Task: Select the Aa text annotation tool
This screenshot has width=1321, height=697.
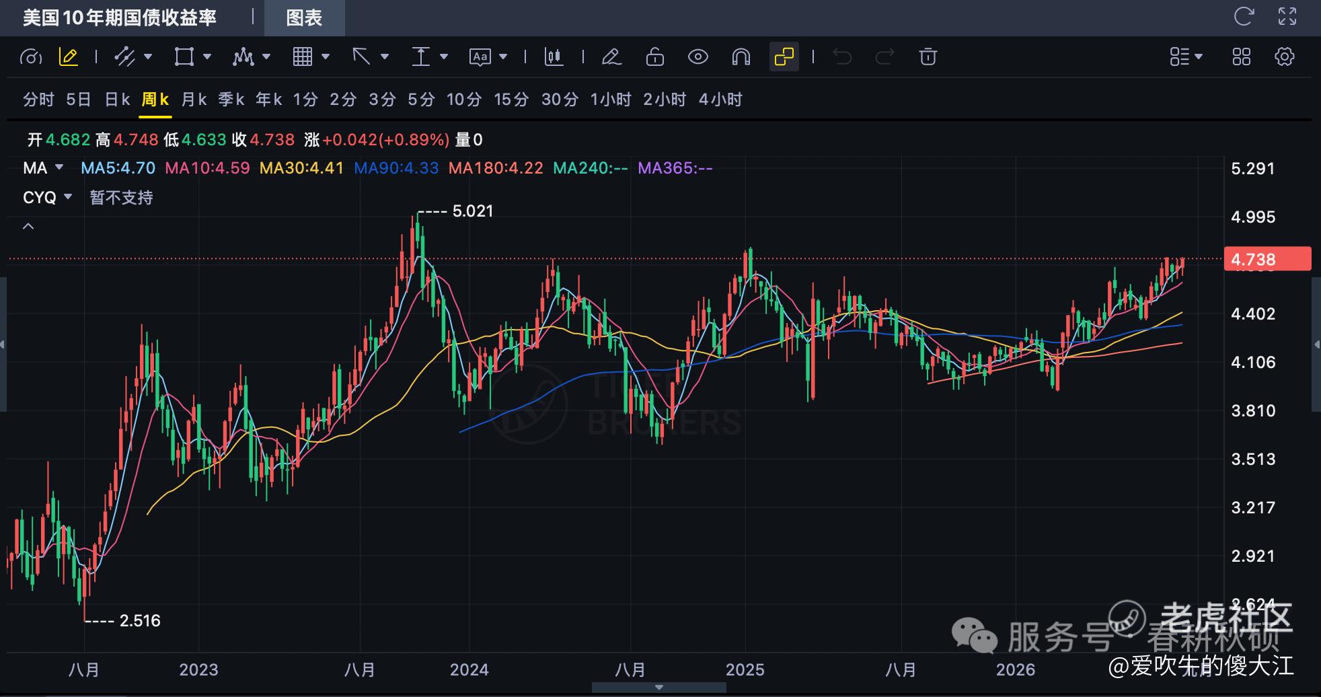Action: (x=480, y=57)
